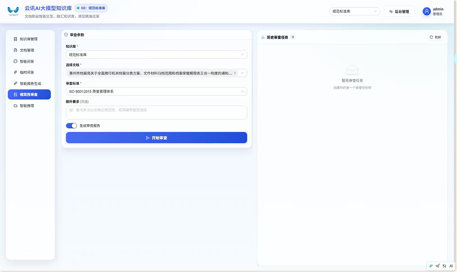Click the AI icon in bottom-right toolbar
The image size is (457, 272).
point(451,266)
